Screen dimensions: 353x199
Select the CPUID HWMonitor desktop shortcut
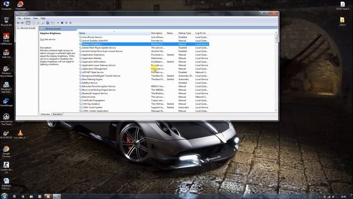(x=6, y=39)
